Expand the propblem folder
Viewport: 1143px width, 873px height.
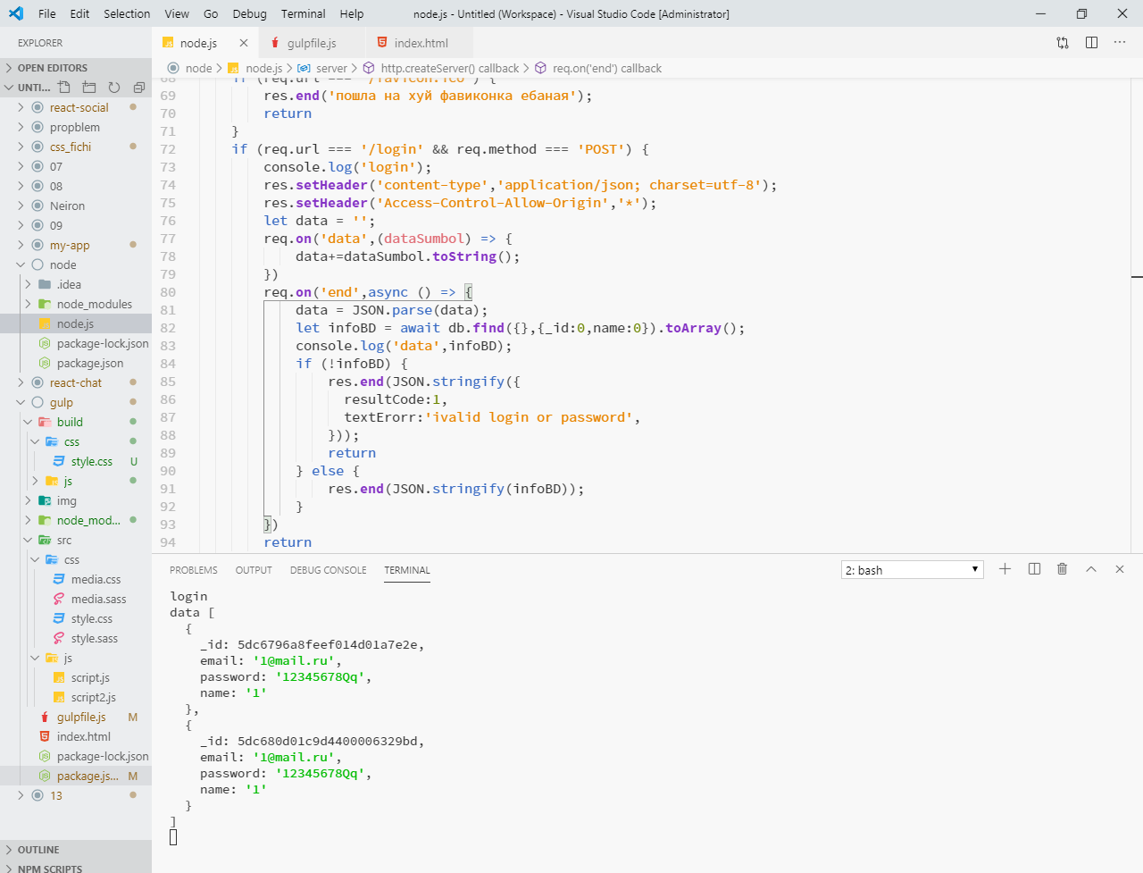click(x=21, y=127)
